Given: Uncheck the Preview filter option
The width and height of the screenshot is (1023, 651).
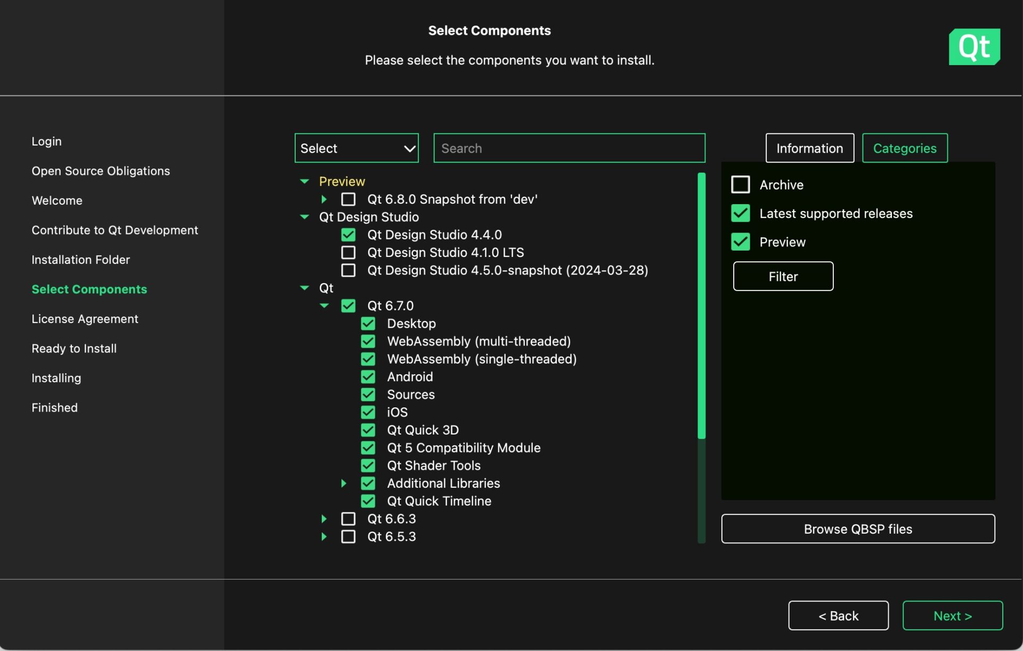Looking at the screenshot, I should click(x=740, y=242).
